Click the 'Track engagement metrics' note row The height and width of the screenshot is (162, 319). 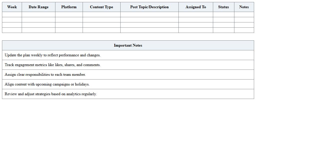53,65
